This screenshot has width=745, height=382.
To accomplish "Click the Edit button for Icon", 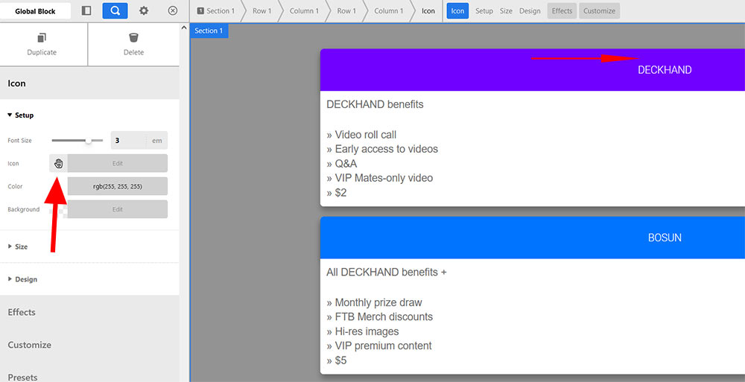I will pyautogui.click(x=117, y=163).
